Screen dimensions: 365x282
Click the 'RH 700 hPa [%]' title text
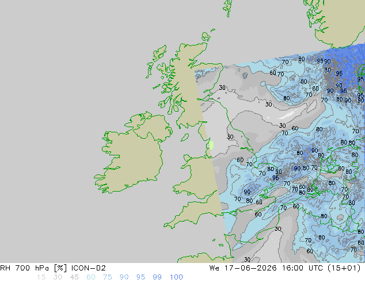pyautogui.click(x=33, y=268)
